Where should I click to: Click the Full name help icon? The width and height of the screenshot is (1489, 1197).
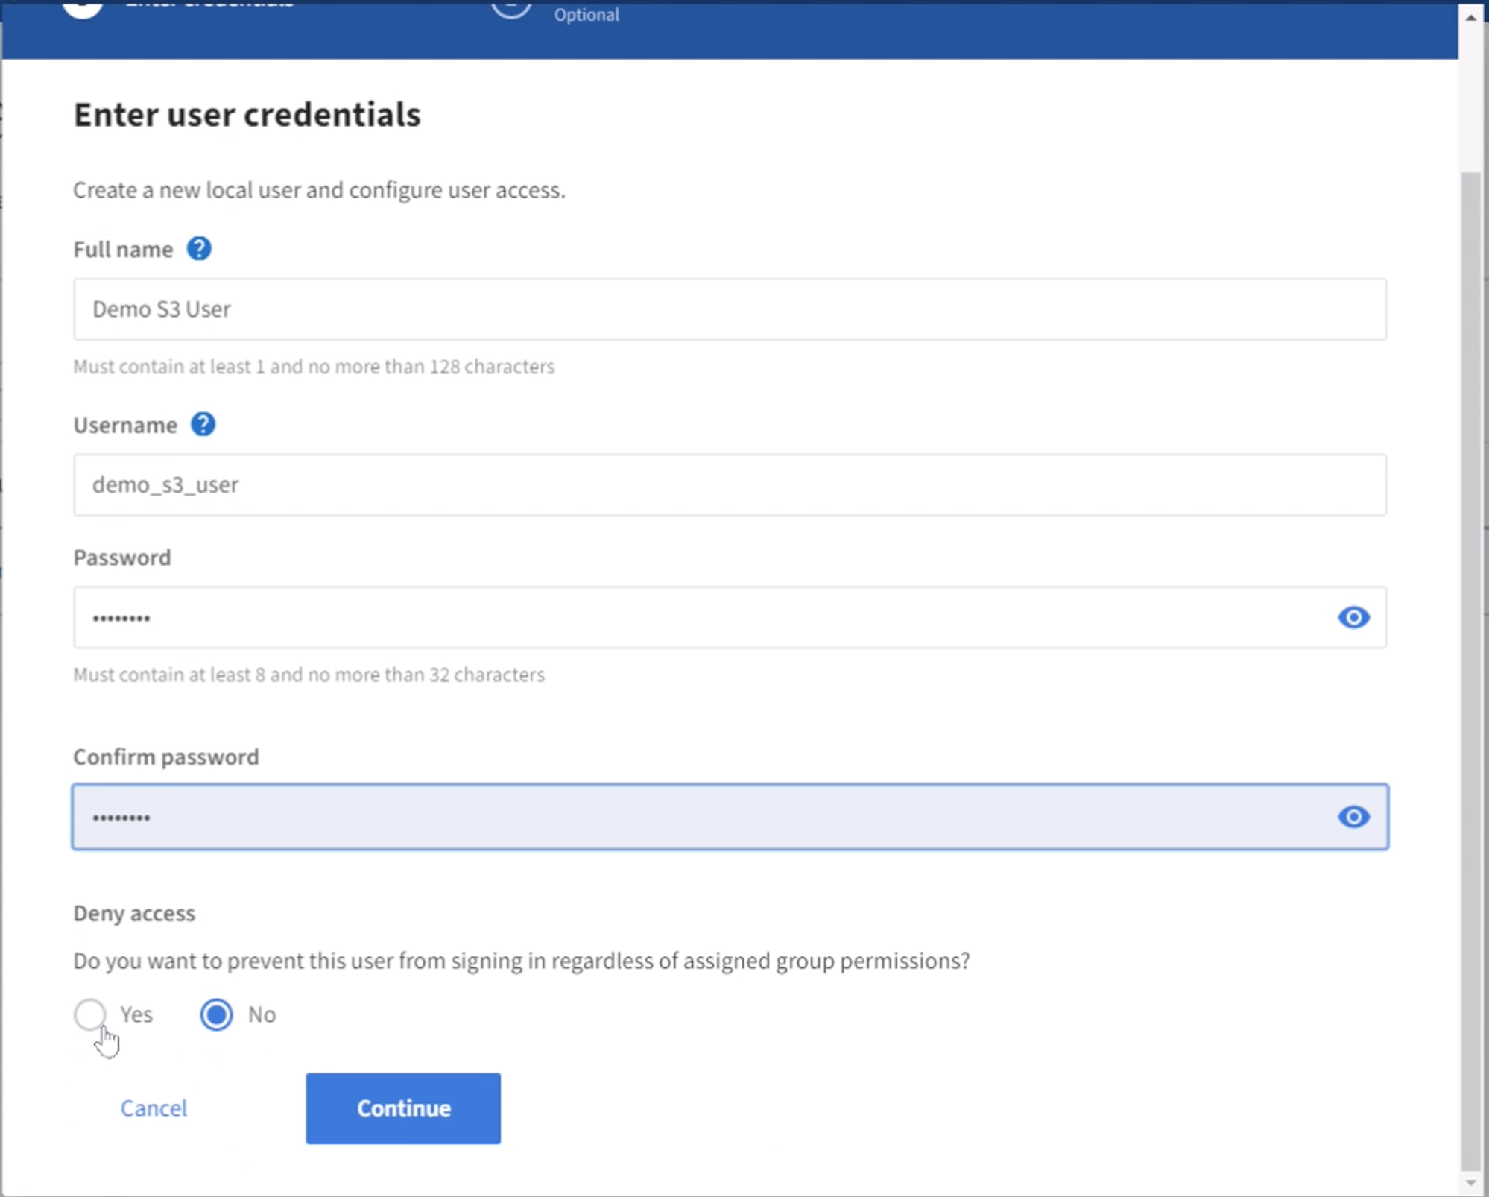pos(199,249)
